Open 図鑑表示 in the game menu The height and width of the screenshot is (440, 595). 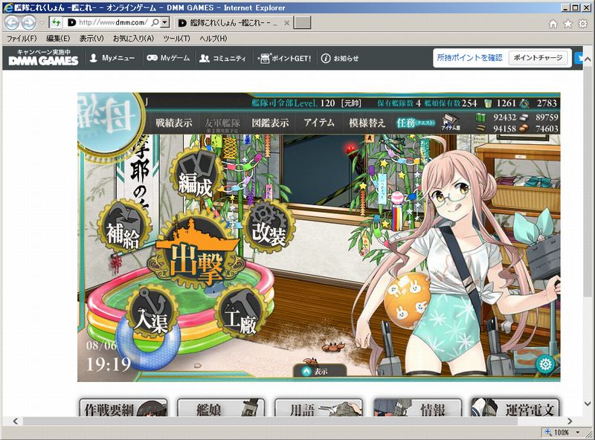pos(270,123)
